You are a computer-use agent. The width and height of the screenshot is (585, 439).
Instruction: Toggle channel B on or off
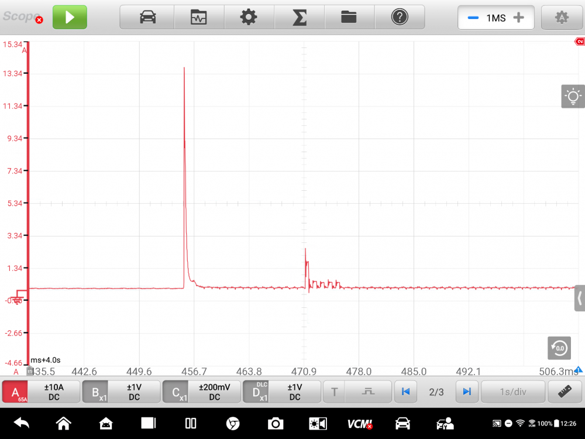point(95,392)
